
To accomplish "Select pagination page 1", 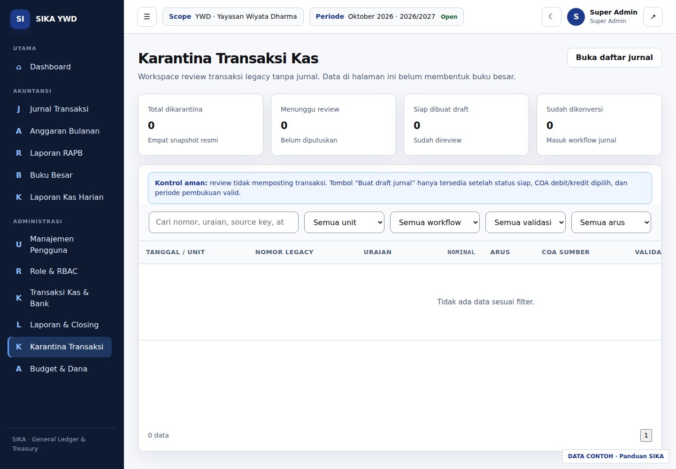I will [646, 435].
